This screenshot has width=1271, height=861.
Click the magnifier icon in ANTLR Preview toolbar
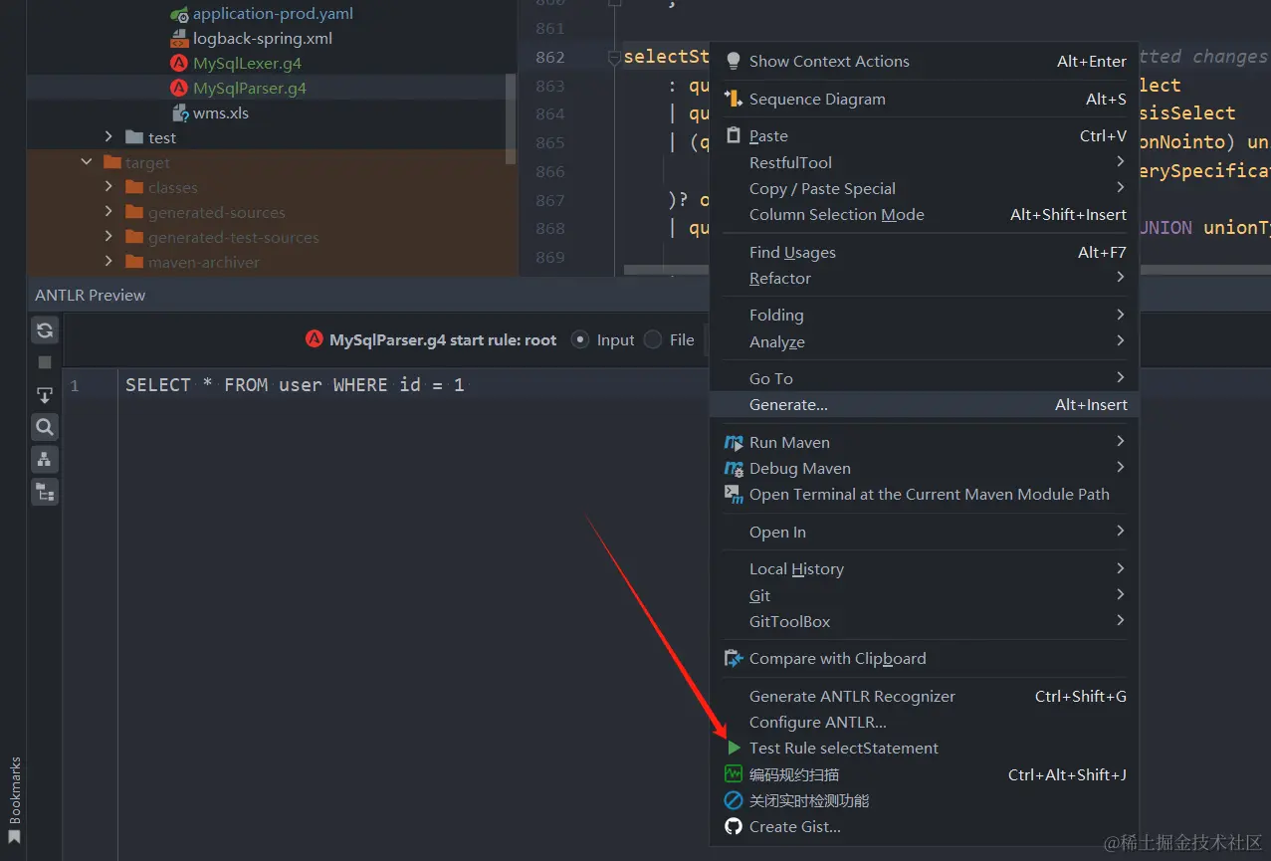45,427
